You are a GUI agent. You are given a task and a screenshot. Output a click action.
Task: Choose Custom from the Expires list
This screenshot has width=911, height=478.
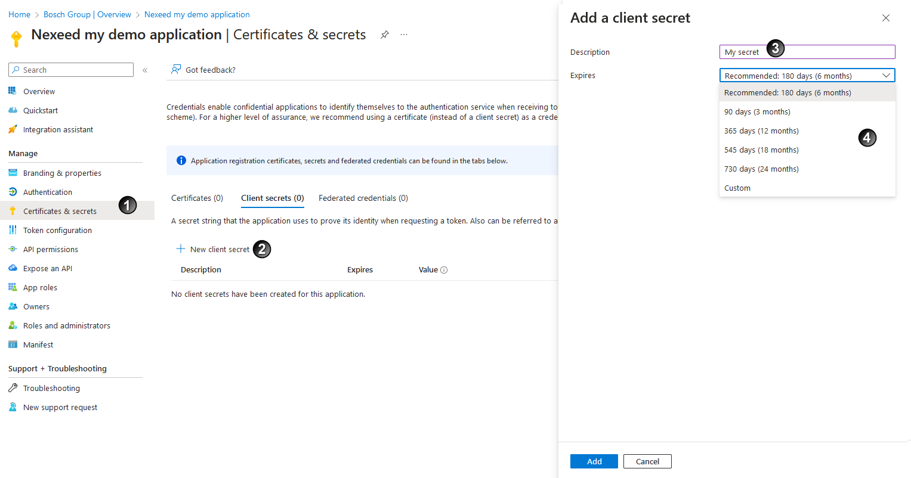click(737, 188)
